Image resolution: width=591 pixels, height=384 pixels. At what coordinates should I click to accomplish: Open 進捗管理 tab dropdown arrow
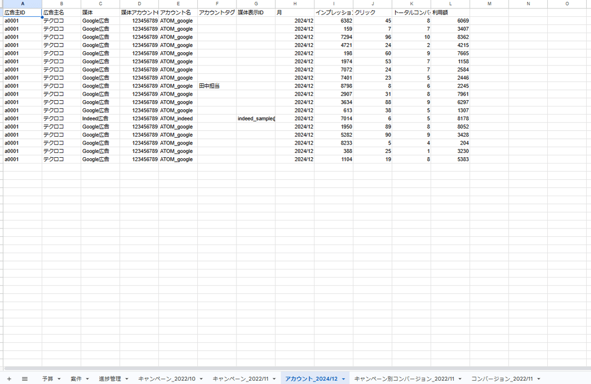point(127,379)
